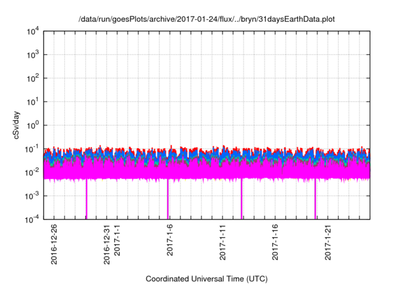408x285 pixels.
Task: Click the Coordinated Universal Time (UTC) label
Action: click(207, 279)
